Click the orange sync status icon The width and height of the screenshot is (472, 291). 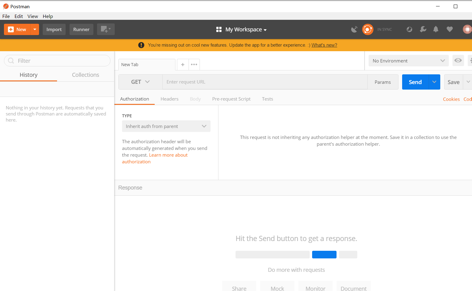coord(368,29)
